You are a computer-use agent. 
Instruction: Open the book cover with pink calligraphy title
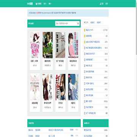35,45
